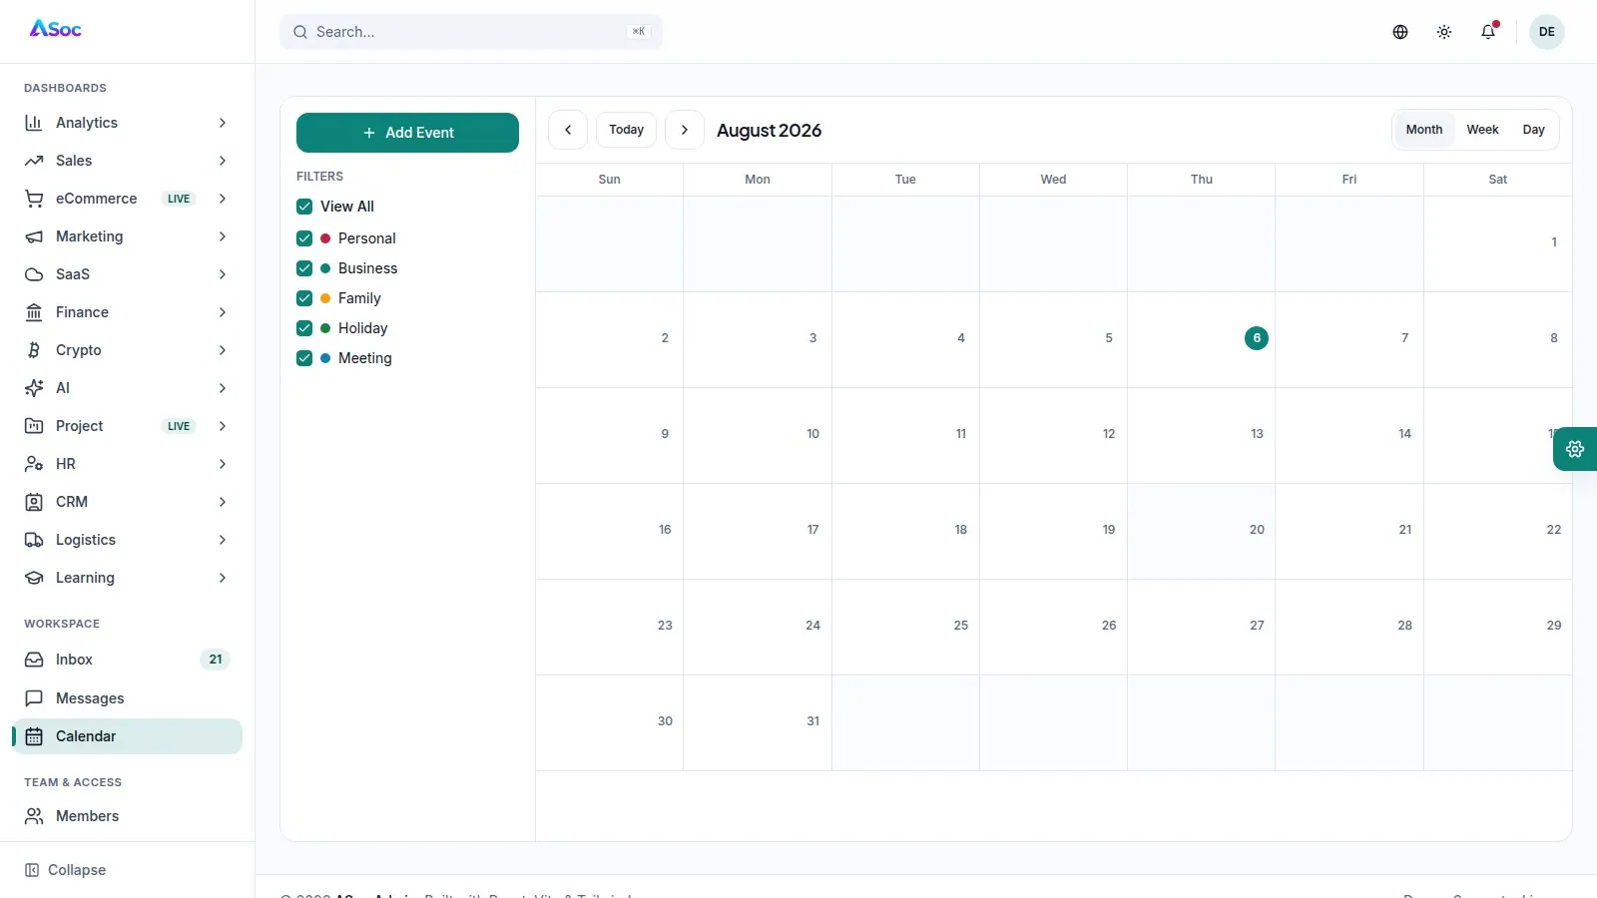Expand the Marketing chevron
Screen dimensions: 1597x898
point(223,236)
